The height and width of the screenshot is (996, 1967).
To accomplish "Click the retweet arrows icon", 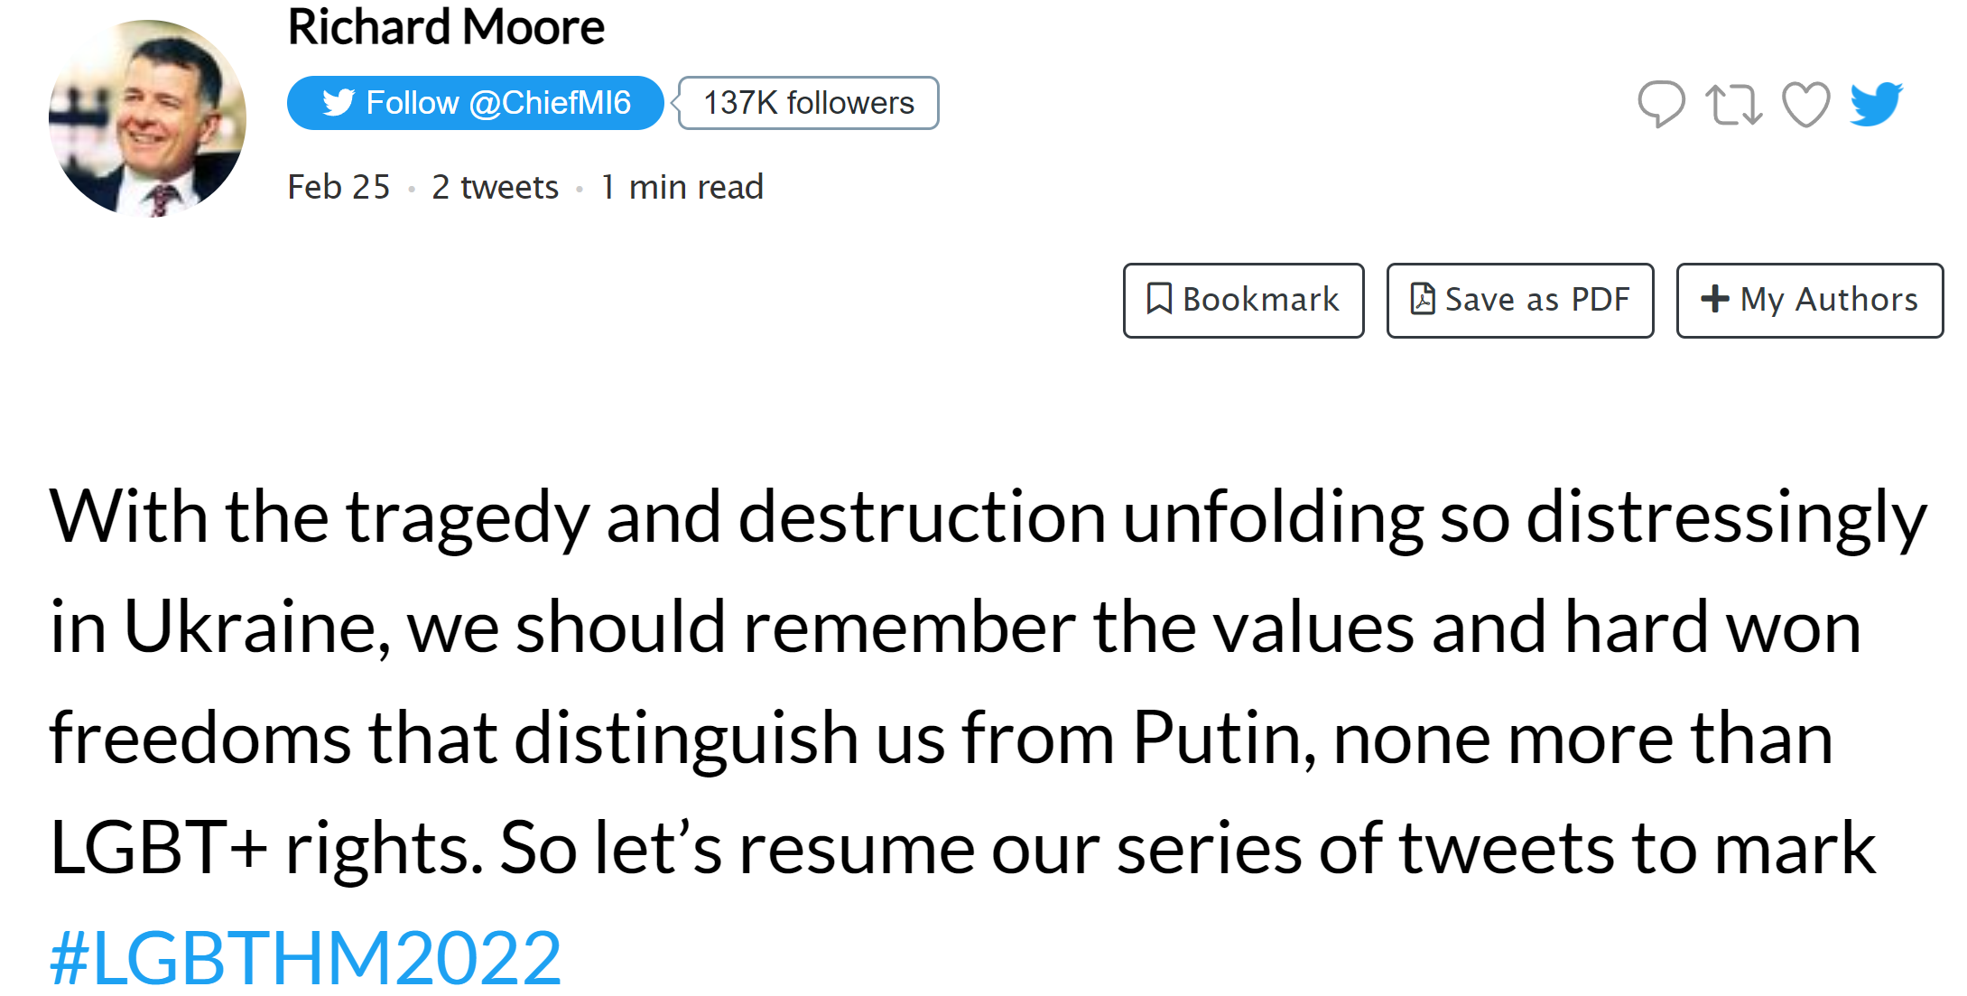I will (1733, 104).
